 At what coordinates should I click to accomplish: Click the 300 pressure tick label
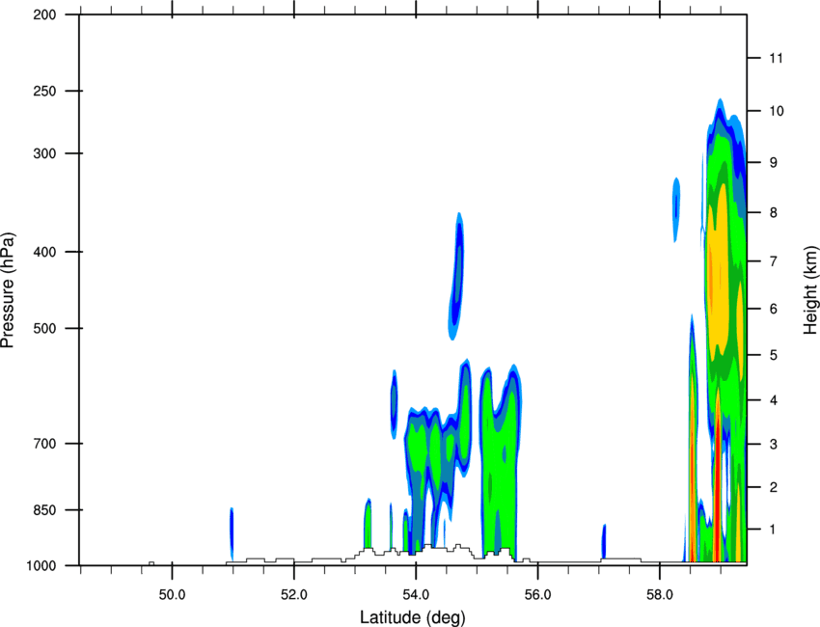[44, 153]
